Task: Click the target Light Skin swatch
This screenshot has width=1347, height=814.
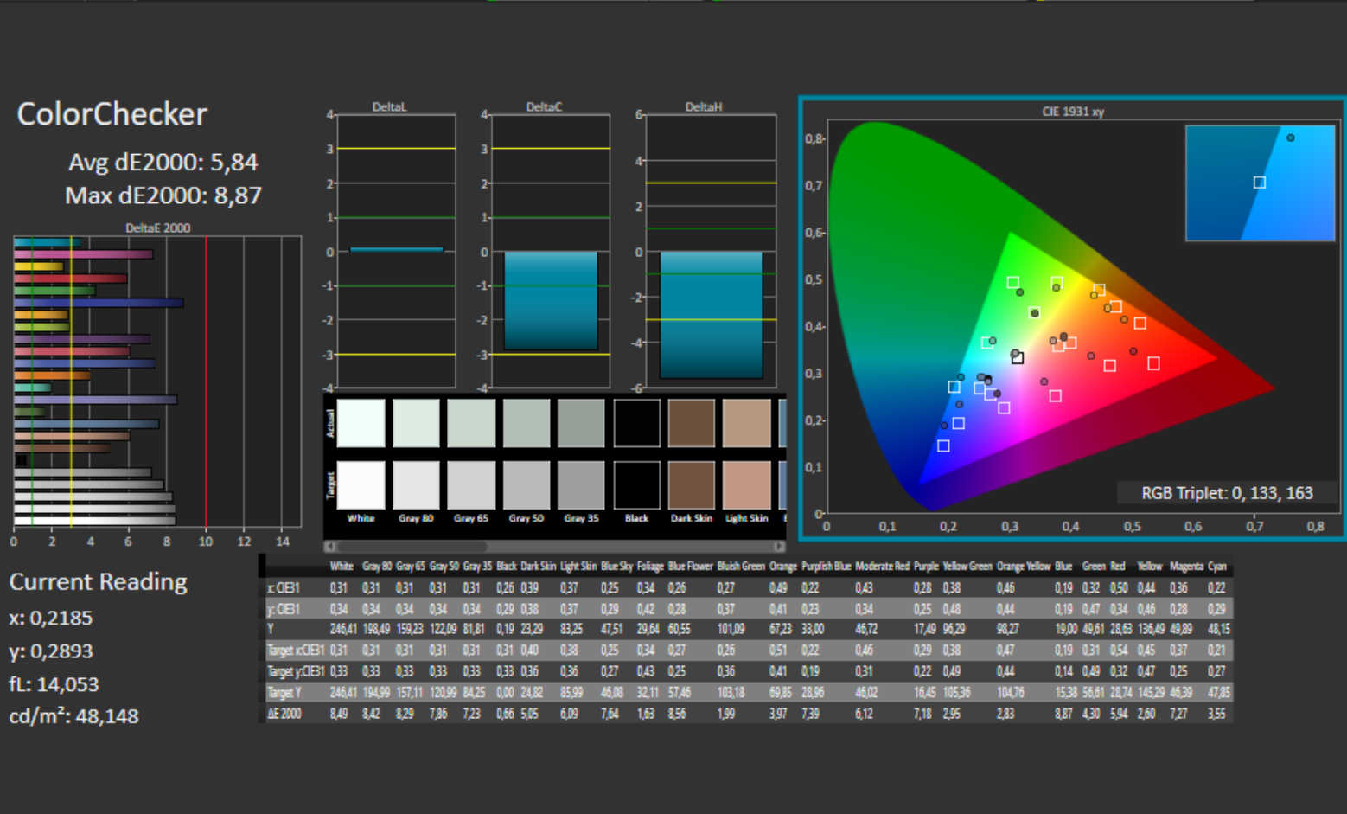Action: (747, 484)
